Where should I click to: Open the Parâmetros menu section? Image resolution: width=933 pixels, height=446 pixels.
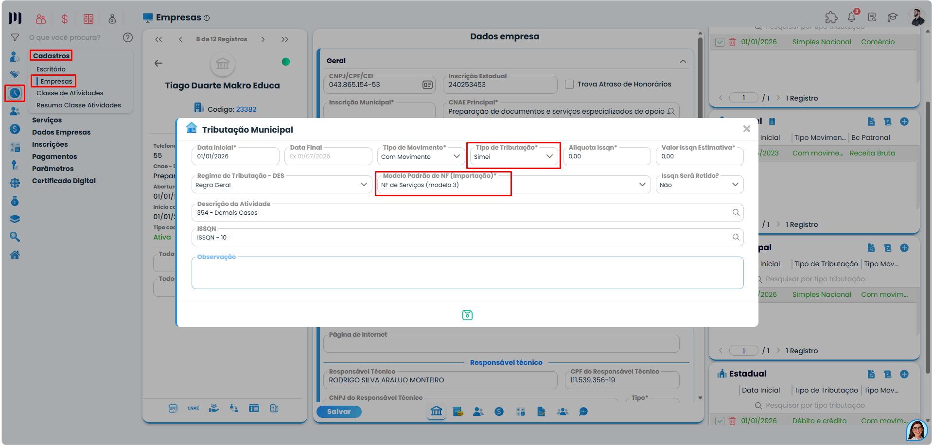point(53,169)
